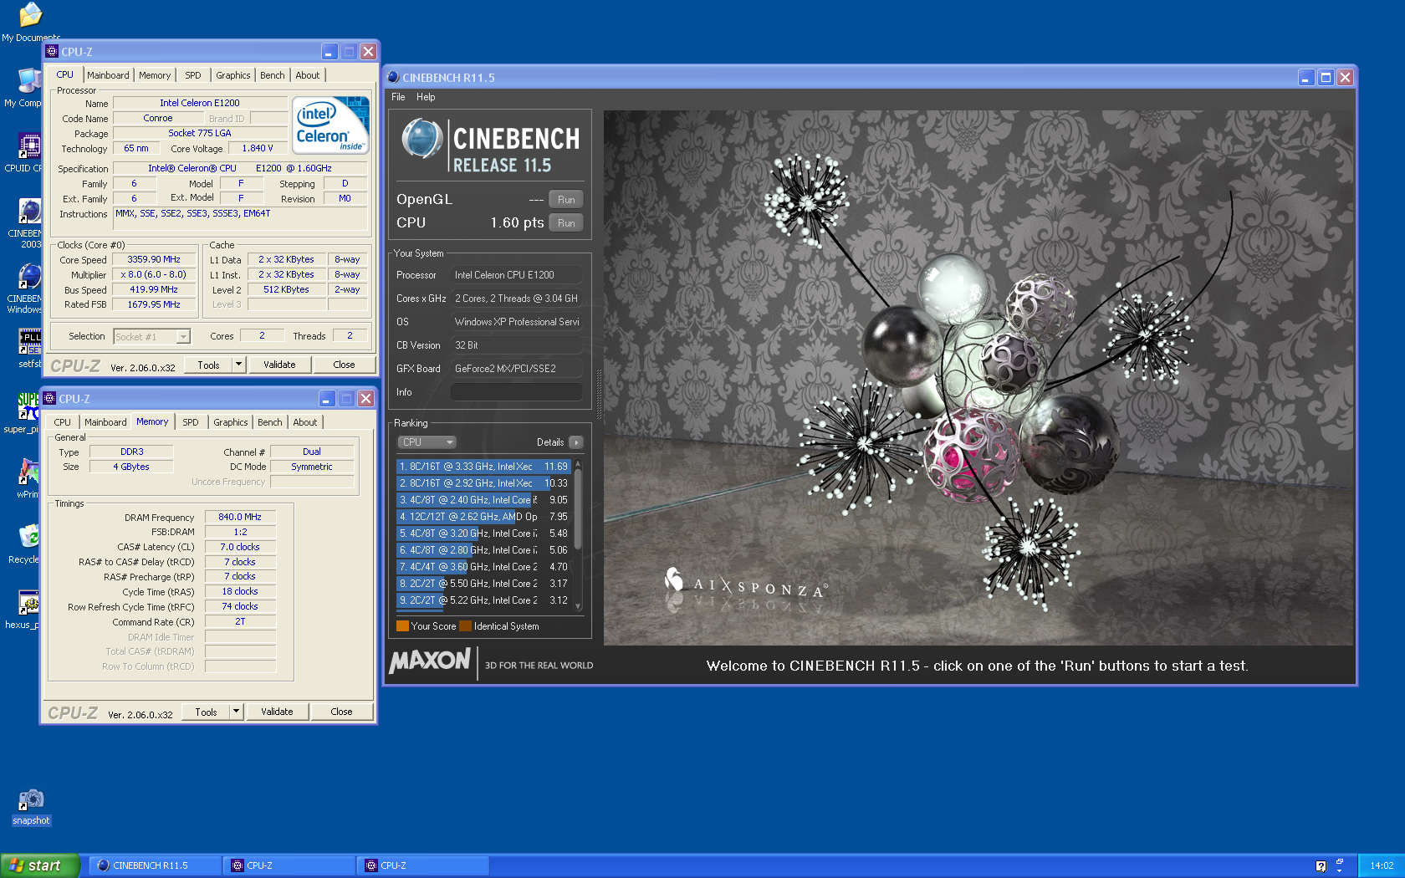Click Validate in upper CPU-Z window
Viewport: 1405px width, 878px height.
click(279, 365)
